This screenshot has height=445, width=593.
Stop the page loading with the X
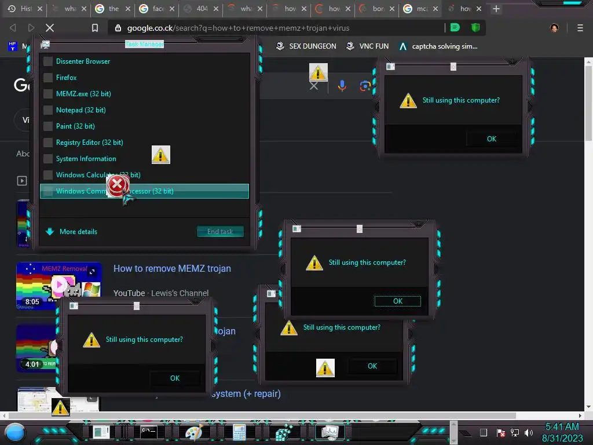click(x=50, y=28)
